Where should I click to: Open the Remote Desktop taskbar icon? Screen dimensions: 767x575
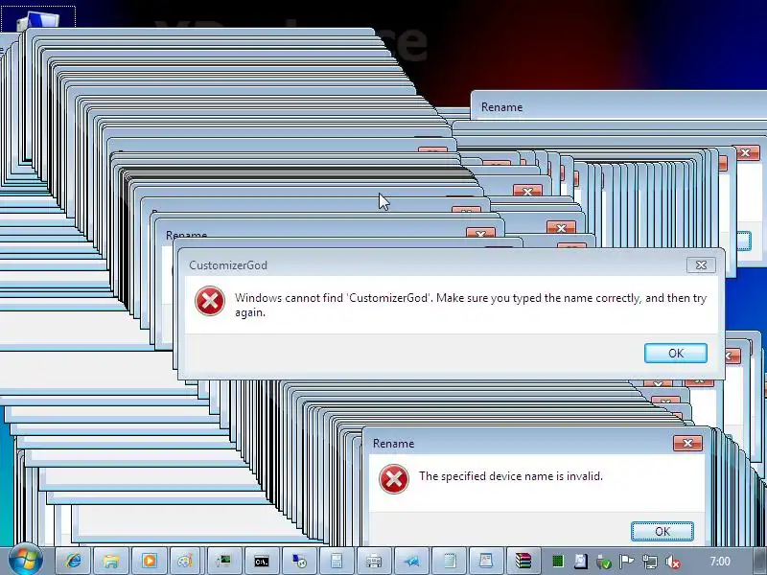299,561
